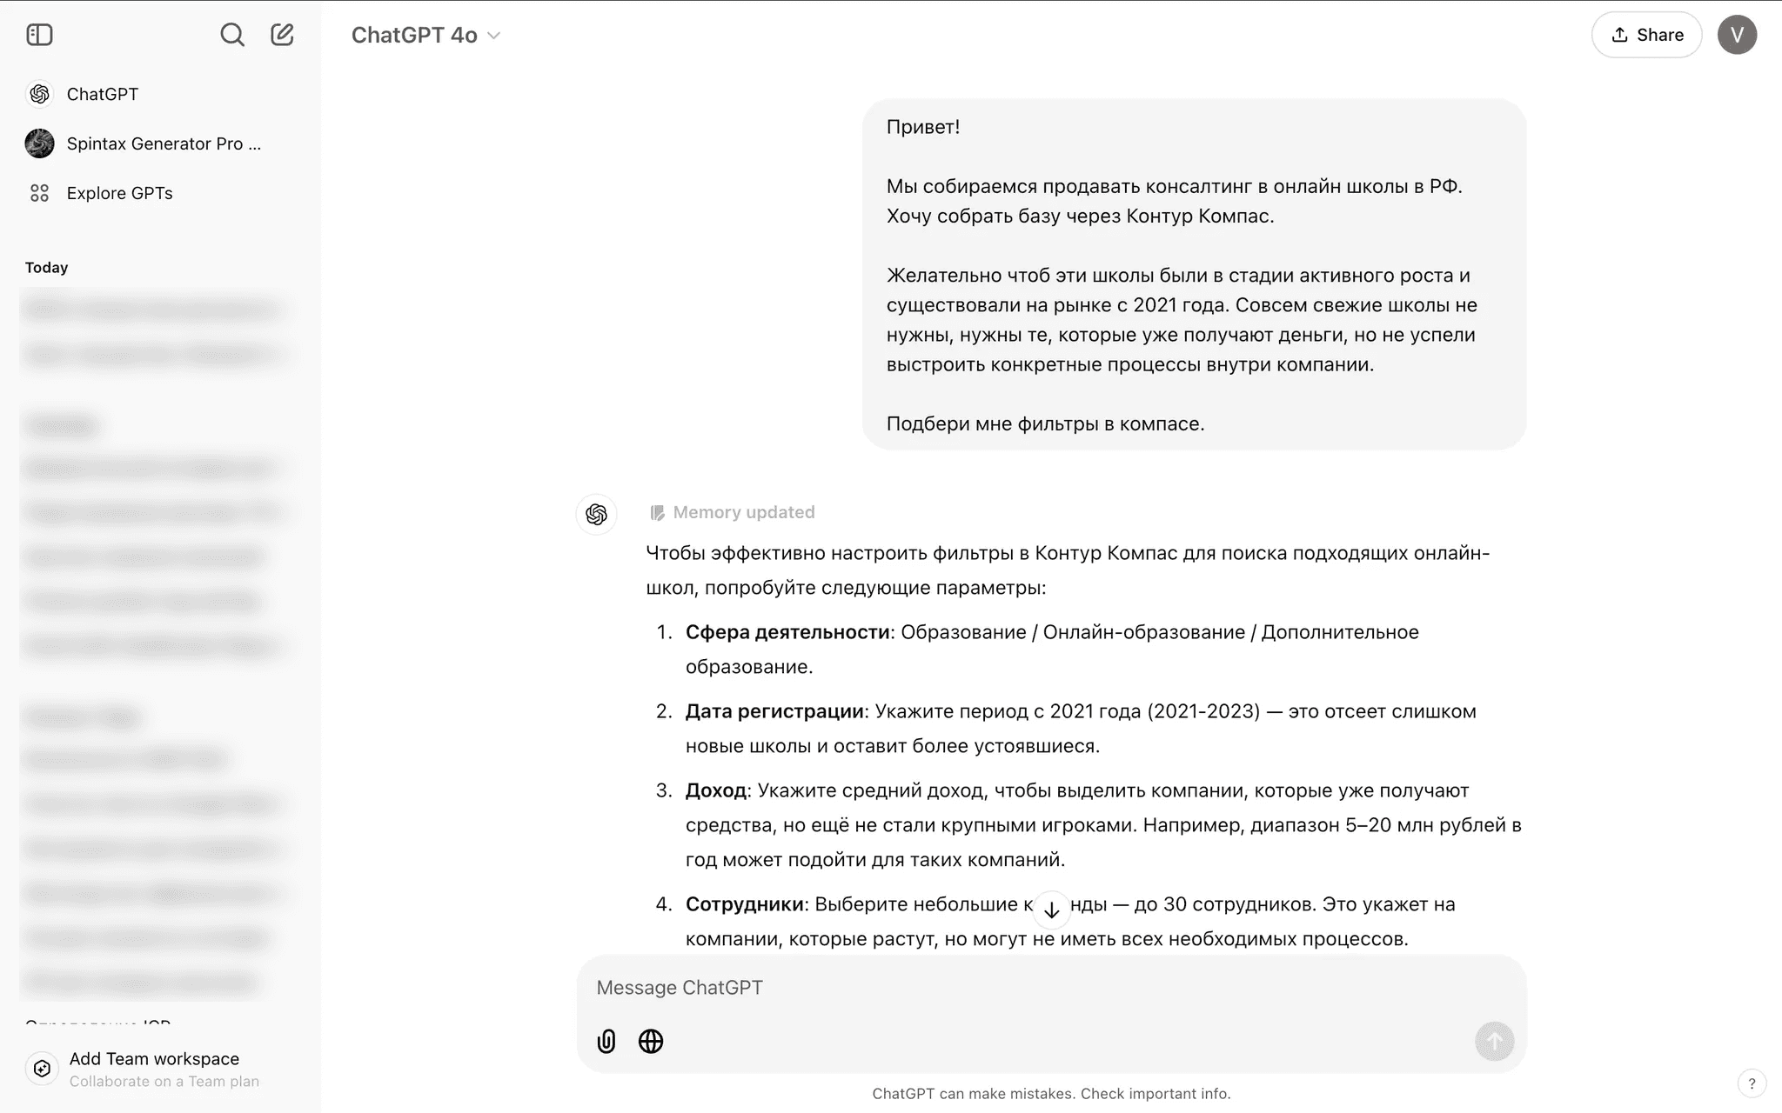Toggle the Memory updated notification
1782x1113 pixels.
pos(731,511)
